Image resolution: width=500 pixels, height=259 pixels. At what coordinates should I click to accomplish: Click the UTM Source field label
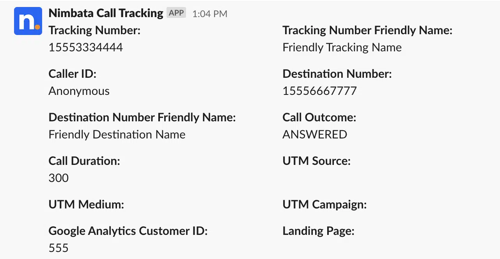317,161
